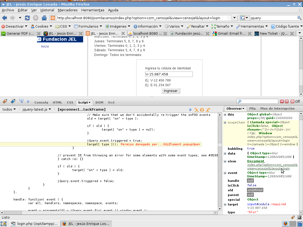Follow the Inicio link in sidebar

click(45, 47)
